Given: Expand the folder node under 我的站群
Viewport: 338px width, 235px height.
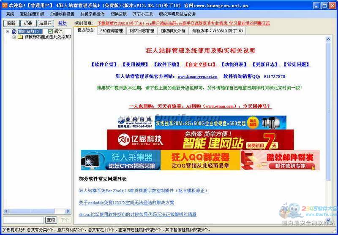Looking at the screenshot, I should (14, 37).
